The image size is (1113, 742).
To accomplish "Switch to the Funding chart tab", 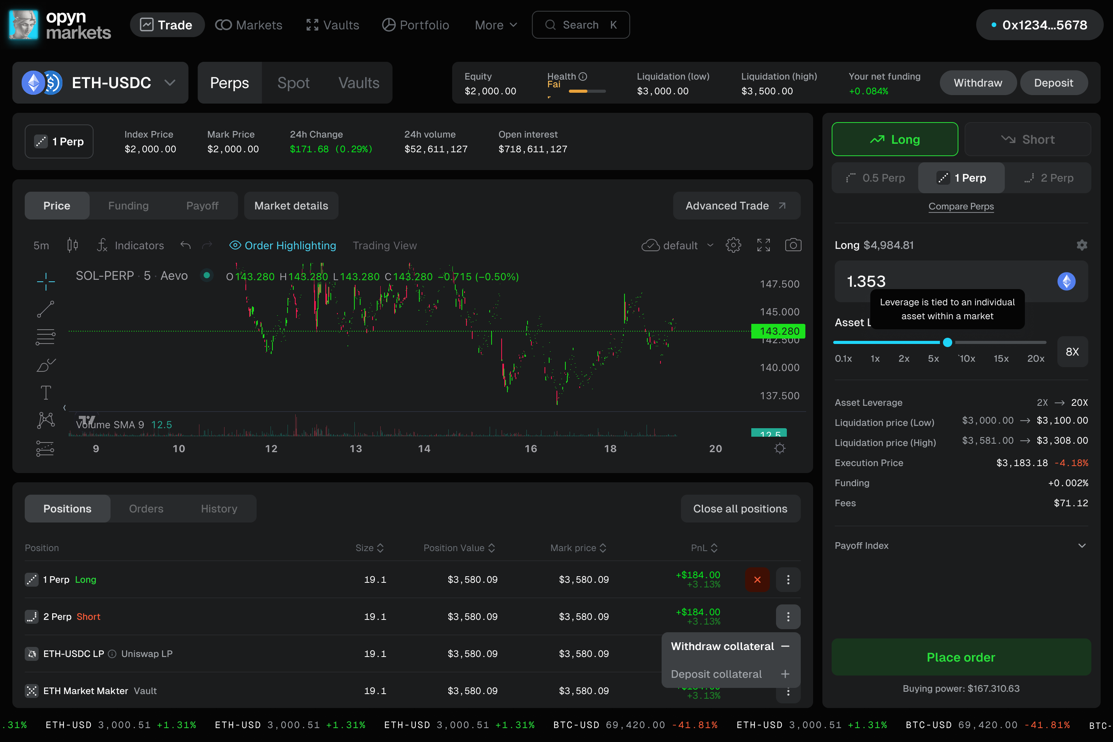I will (128, 206).
